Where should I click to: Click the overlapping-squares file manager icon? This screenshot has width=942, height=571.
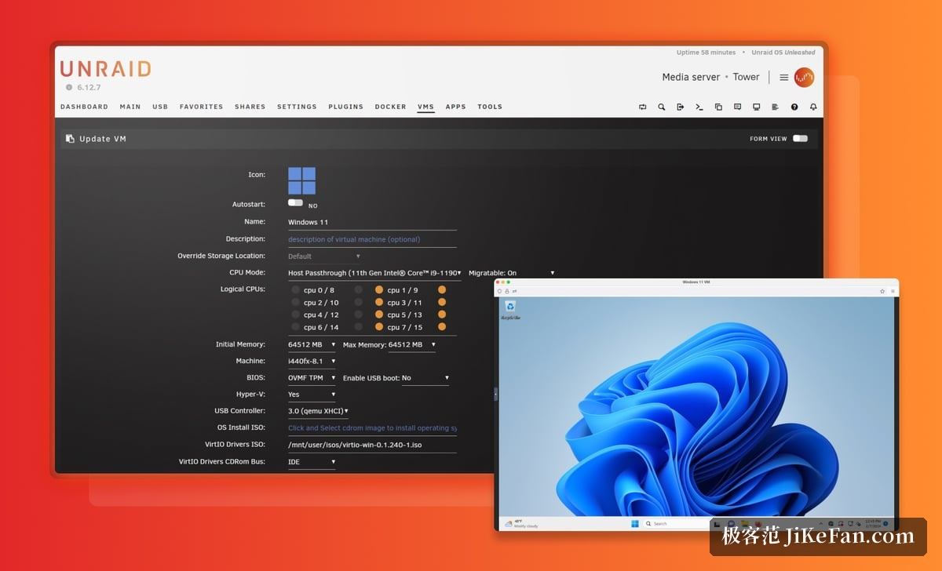click(718, 107)
